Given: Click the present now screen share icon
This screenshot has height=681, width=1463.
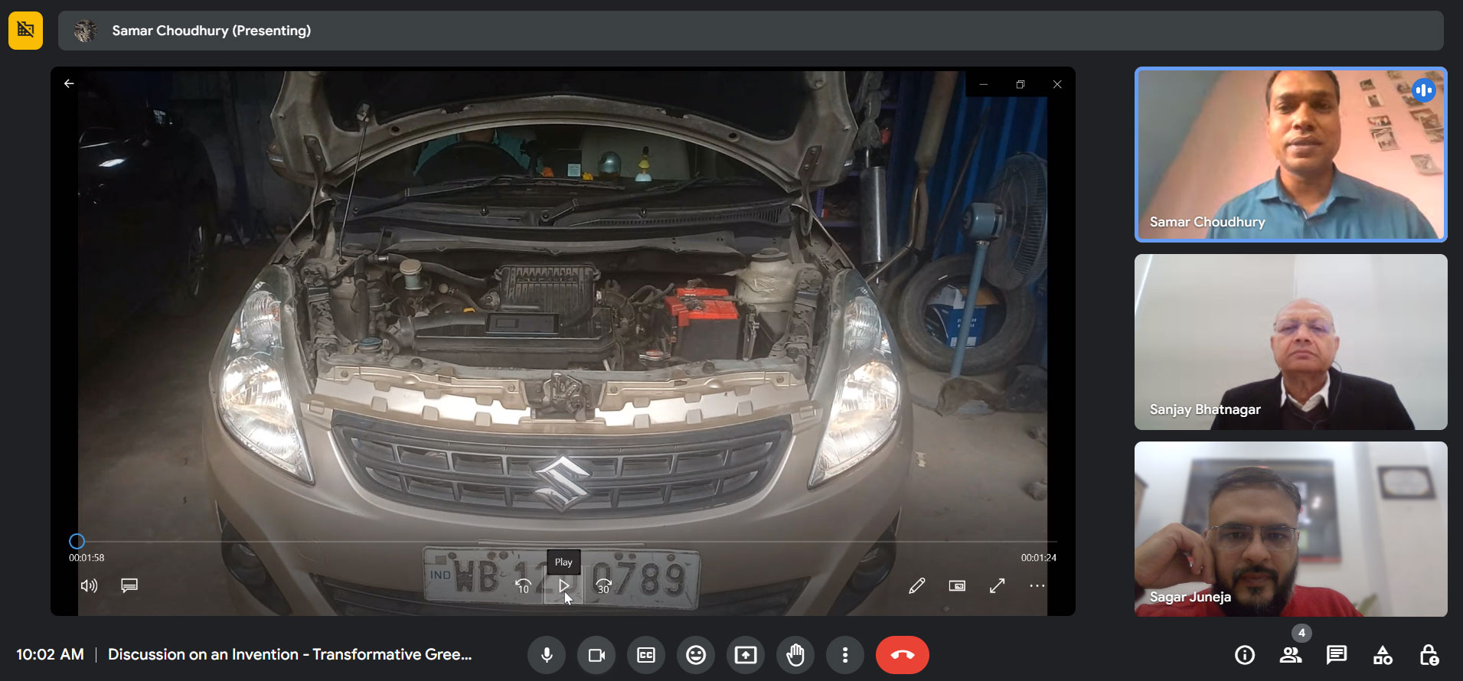Looking at the screenshot, I should click(x=746, y=655).
